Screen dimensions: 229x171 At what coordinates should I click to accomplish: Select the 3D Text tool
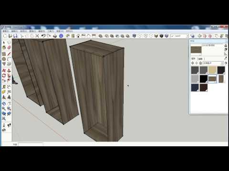point(9,97)
